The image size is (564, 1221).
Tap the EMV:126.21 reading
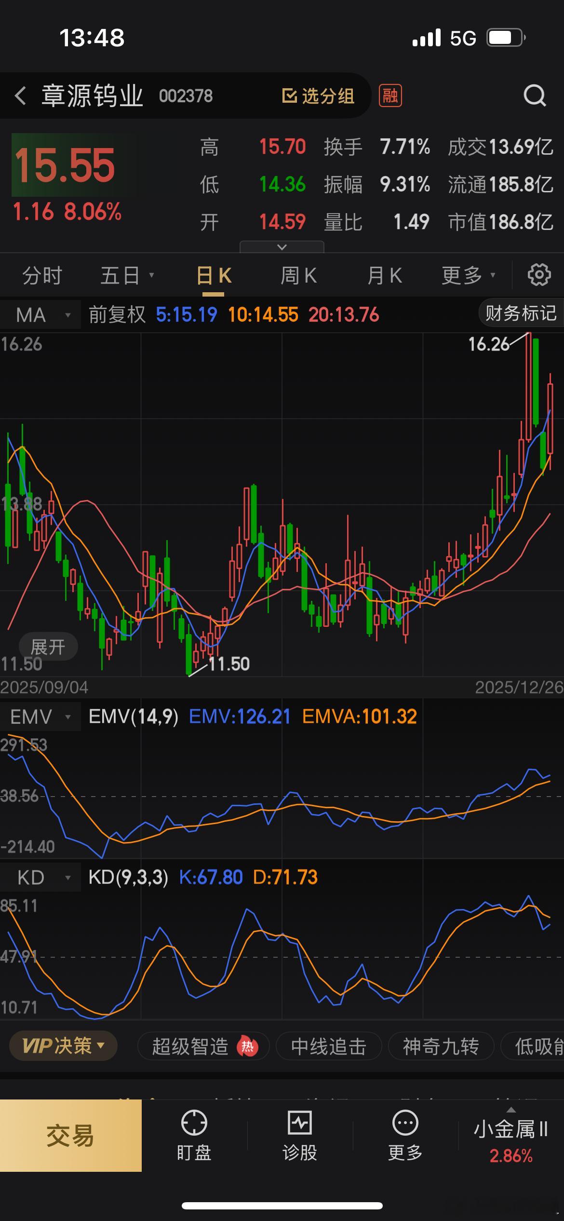tap(240, 717)
